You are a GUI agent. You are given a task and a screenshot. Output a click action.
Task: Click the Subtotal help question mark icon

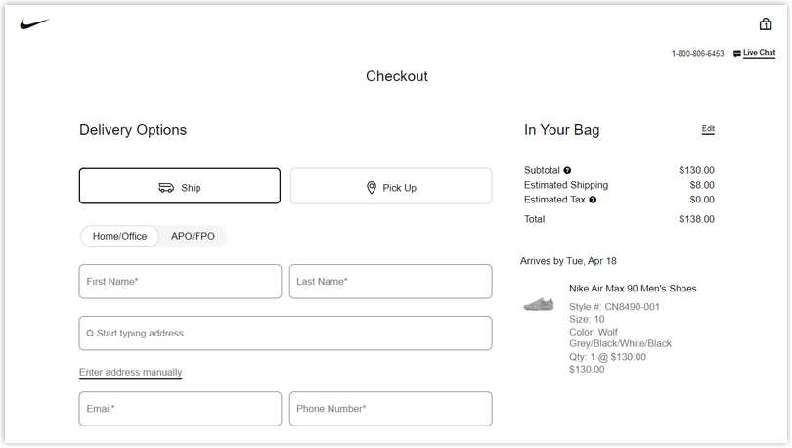pos(567,171)
